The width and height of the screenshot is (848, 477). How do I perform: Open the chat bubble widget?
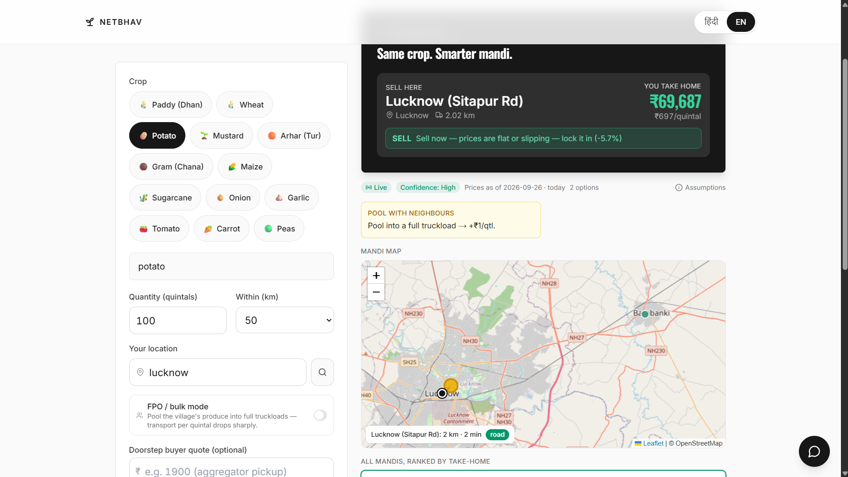[814, 451]
